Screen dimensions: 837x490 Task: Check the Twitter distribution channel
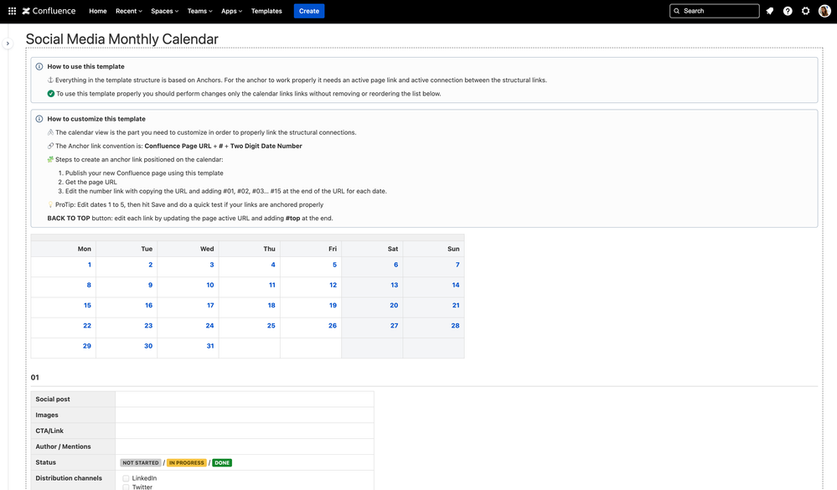[x=126, y=487]
